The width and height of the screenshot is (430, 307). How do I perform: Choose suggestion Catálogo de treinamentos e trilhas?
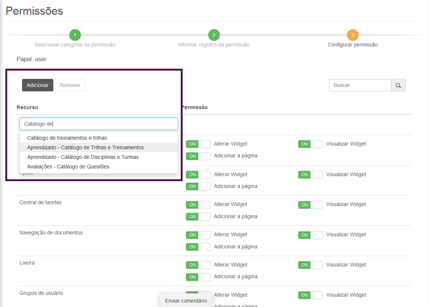point(99,138)
